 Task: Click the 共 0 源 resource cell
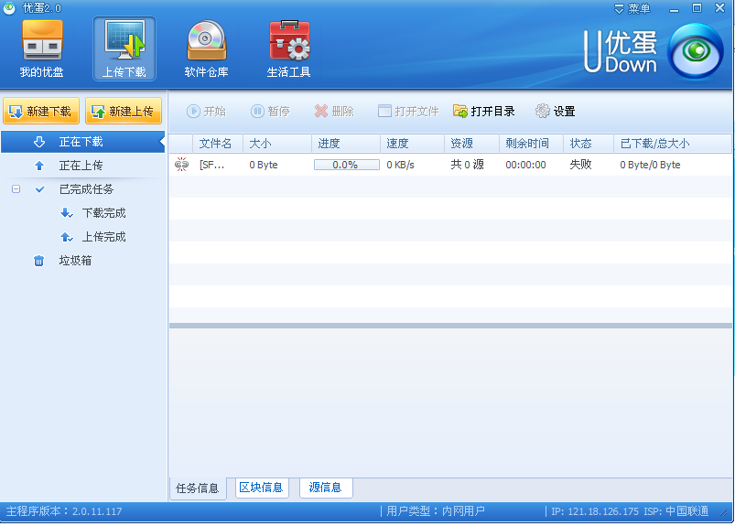[467, 165]
